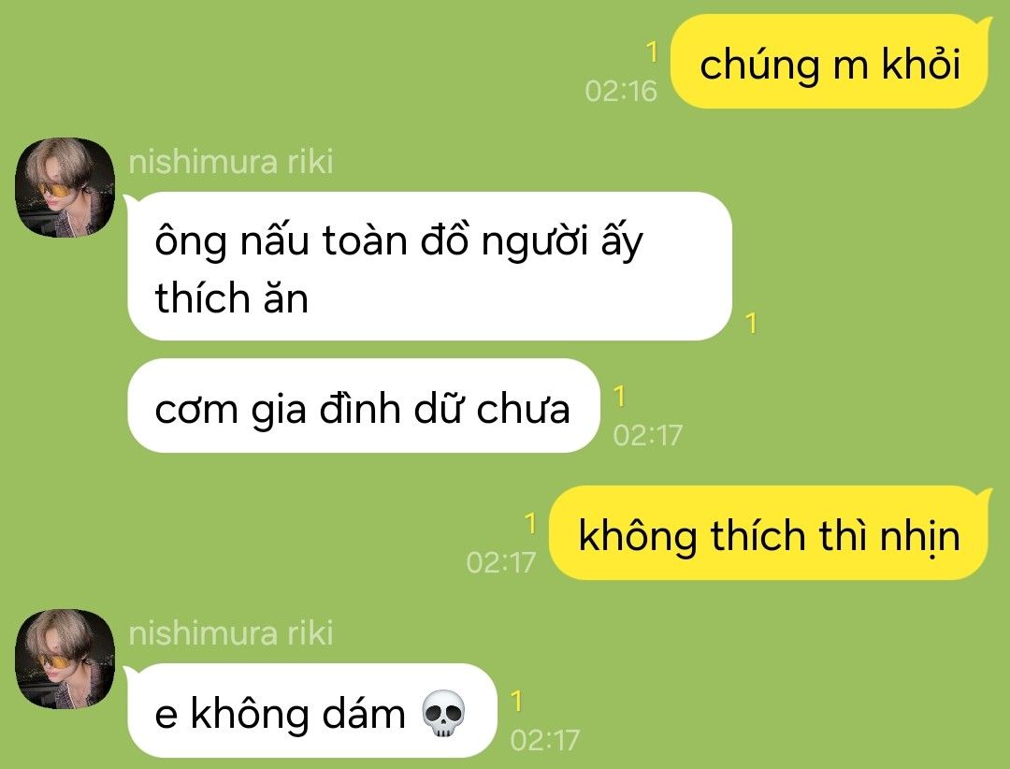Select the "cơm gia đình dữ chưa" bubble
The image size is (1010, 769).
[x=363, y=405]
